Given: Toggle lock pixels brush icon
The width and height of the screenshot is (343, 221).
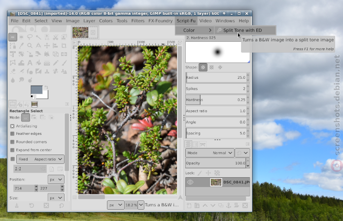Looking at the screenshot, I should (200, 173).
